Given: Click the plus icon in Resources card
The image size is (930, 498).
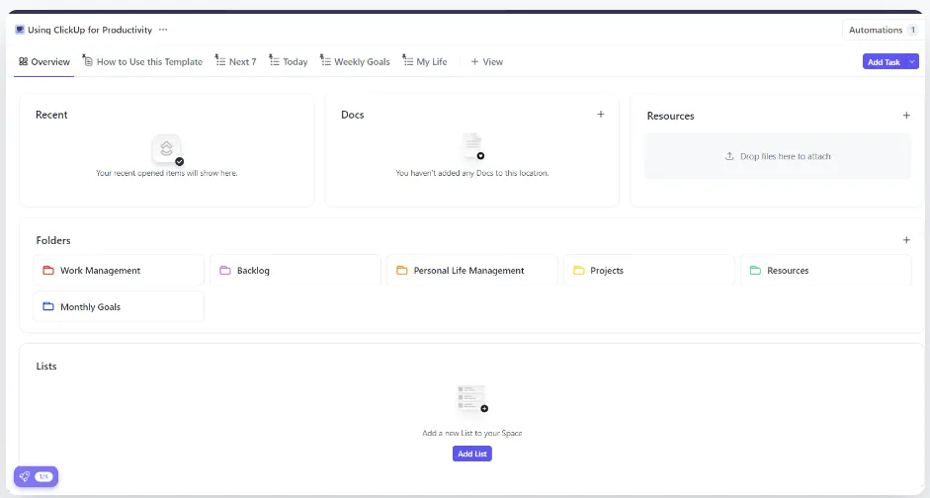Looking at the screenshot, I should click(906, 115).
